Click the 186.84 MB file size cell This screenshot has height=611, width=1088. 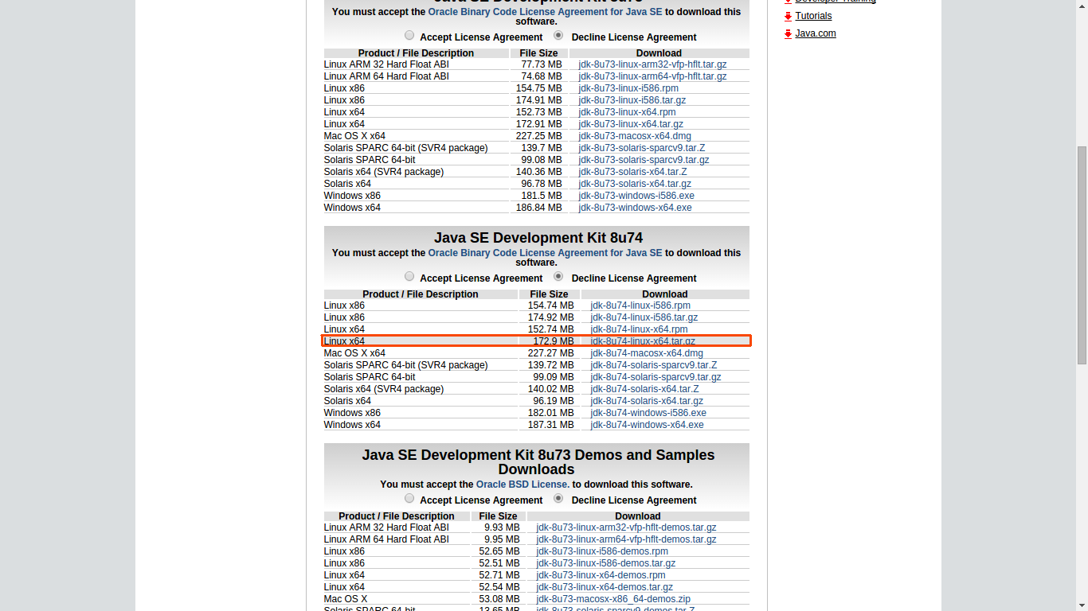pos(538,208)
